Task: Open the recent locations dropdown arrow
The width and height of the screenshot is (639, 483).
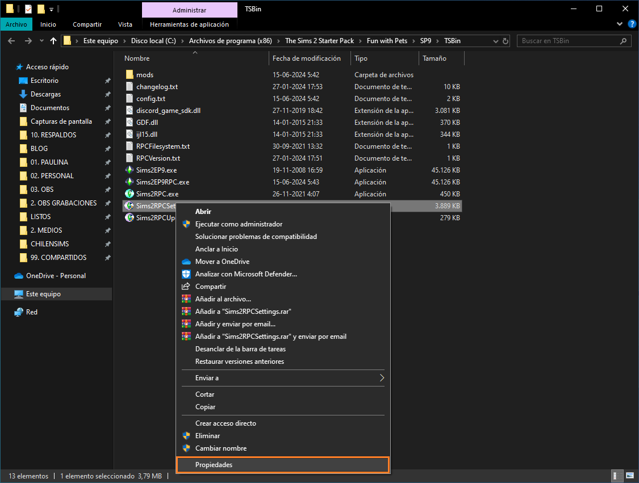Action: coord(41,41)
